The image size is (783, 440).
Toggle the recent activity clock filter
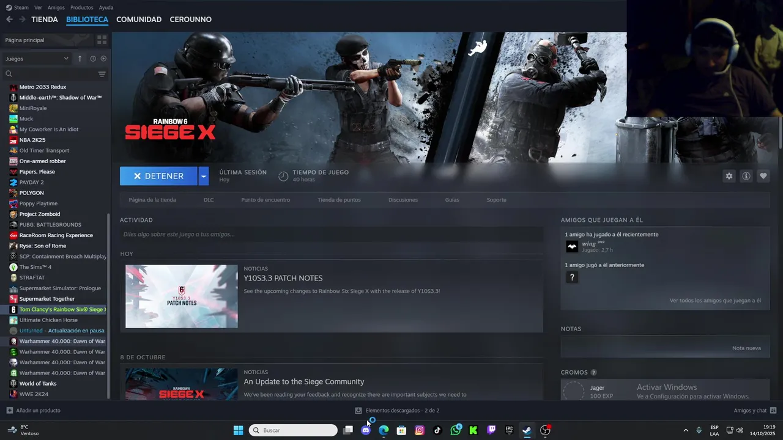(93, 59)
